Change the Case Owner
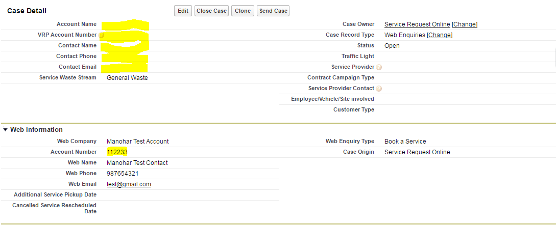556x225 pixels. coord(465,24)
